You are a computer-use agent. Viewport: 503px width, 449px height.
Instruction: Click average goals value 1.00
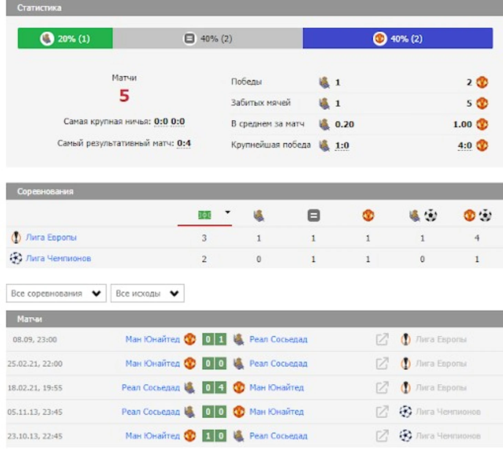(462, 124)
